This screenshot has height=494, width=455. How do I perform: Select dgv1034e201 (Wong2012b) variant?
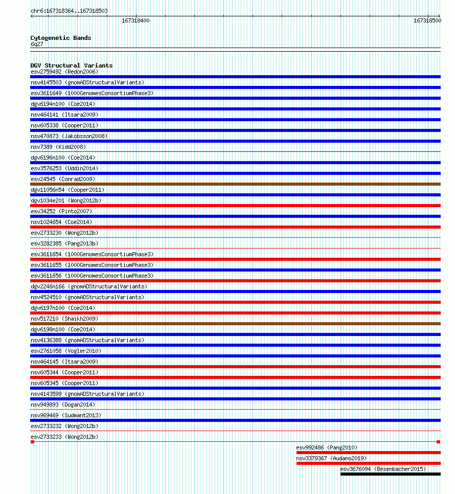(66, 200)
